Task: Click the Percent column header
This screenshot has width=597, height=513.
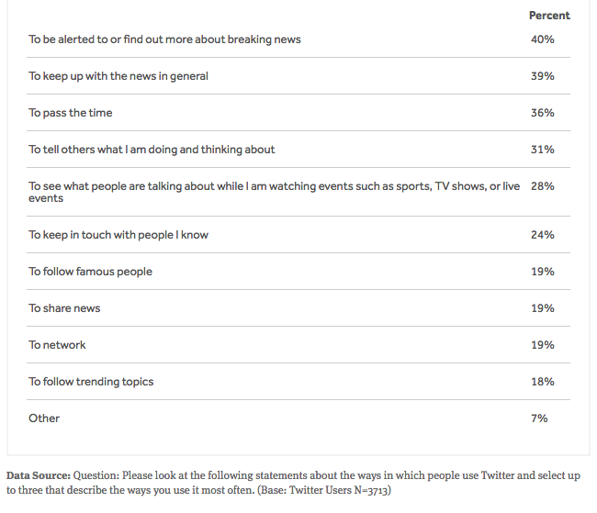Action: click(x=549, y=16)
